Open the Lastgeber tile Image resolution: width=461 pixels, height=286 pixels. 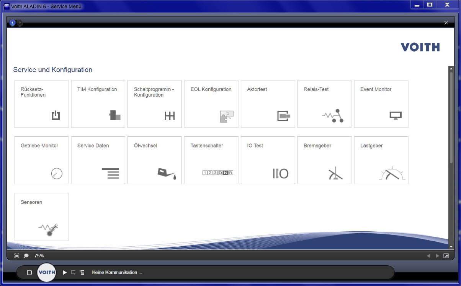tap(381, 160)
